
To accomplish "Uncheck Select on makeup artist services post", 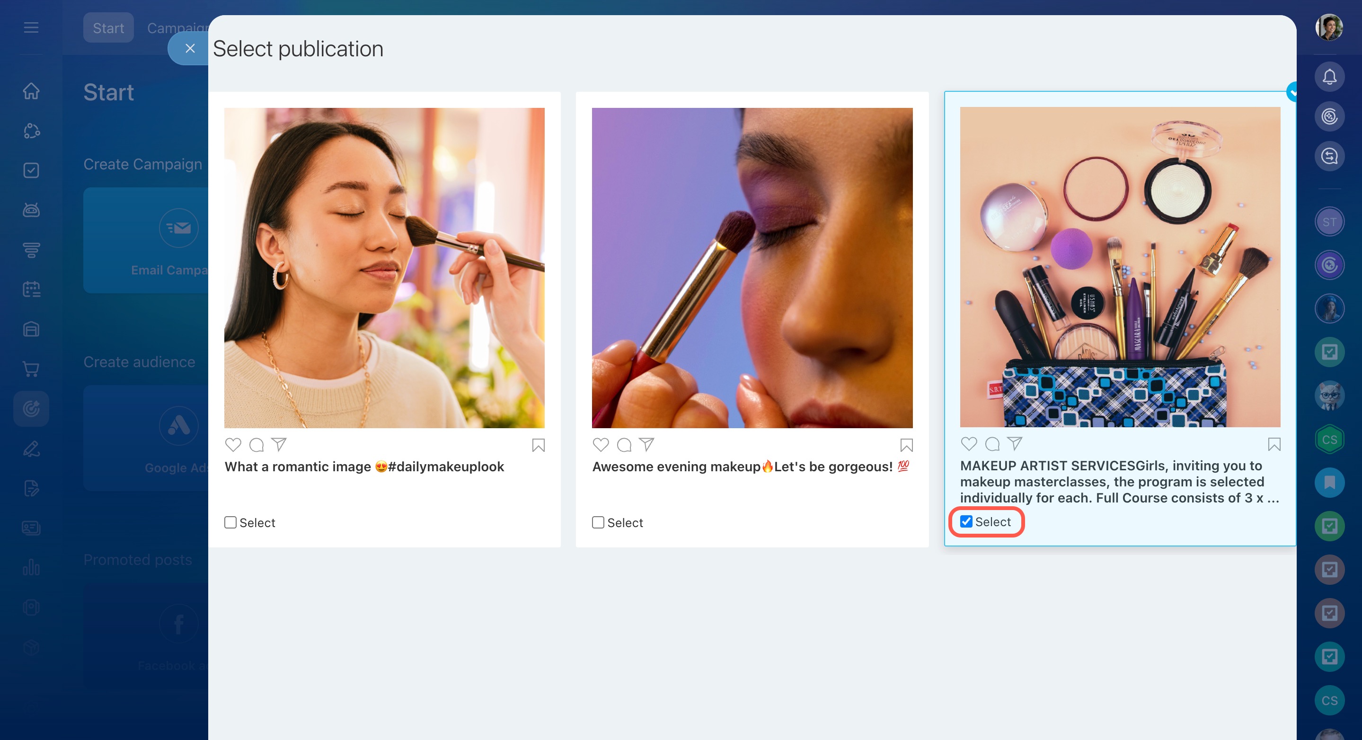I will click(966, 521).
